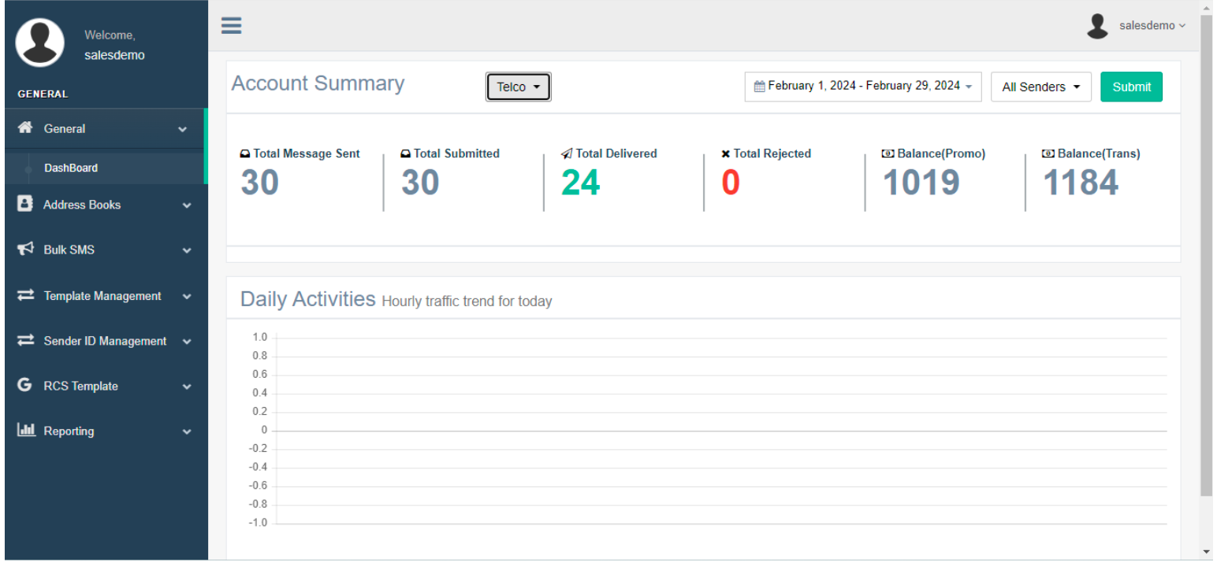Click the Reporting bar chart icon
The image size is (1217, 562).
pos(26,430)
